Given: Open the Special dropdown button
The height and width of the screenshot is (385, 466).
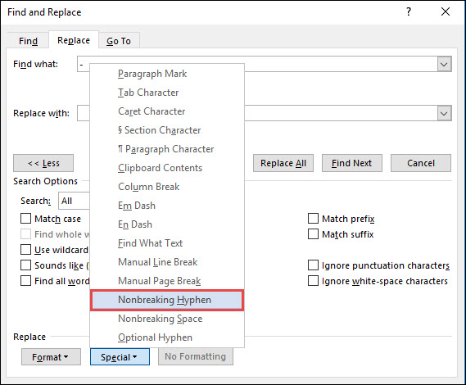Looking at the screenshot, I should (x=120, y=357).
